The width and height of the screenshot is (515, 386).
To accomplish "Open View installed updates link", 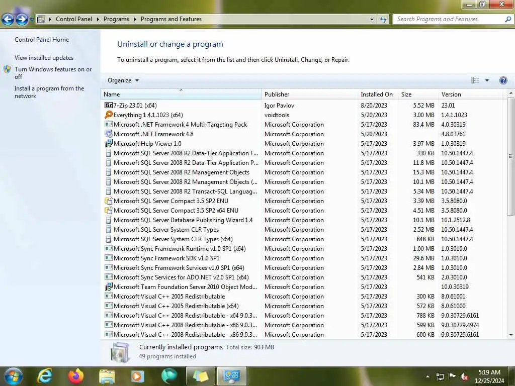I will click(x=44, y=58).
